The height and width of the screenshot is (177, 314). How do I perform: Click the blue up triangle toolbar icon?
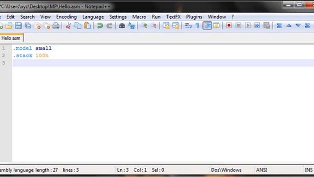(288, 26)
